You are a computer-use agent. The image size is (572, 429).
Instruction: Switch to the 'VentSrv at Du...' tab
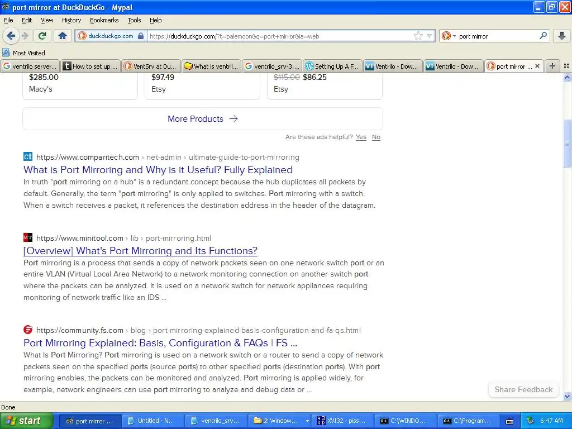pyautogui.click(x=151, y=66)
